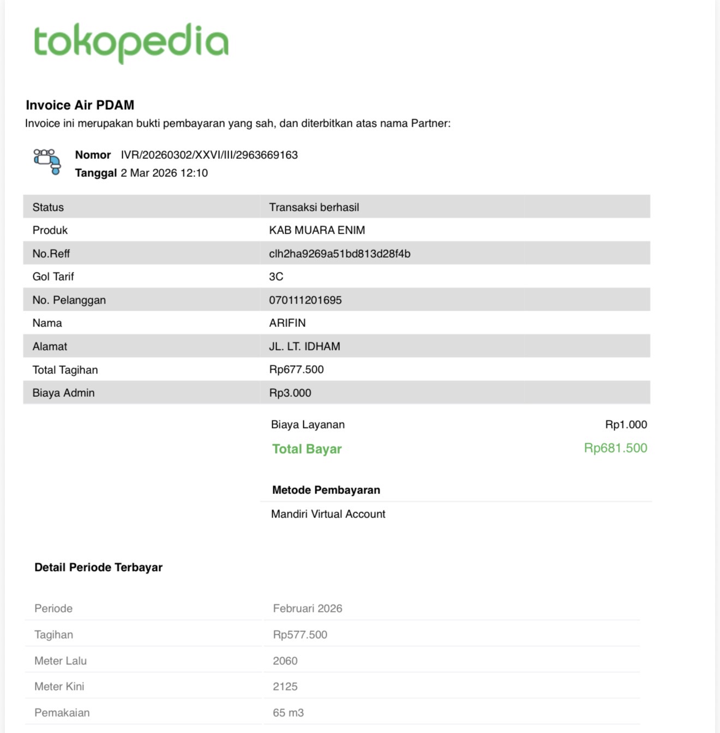This screenshot has width=720, height=733.
Task: Click the green Total Bayar amount Rp681.500
Action: [615, 448]
